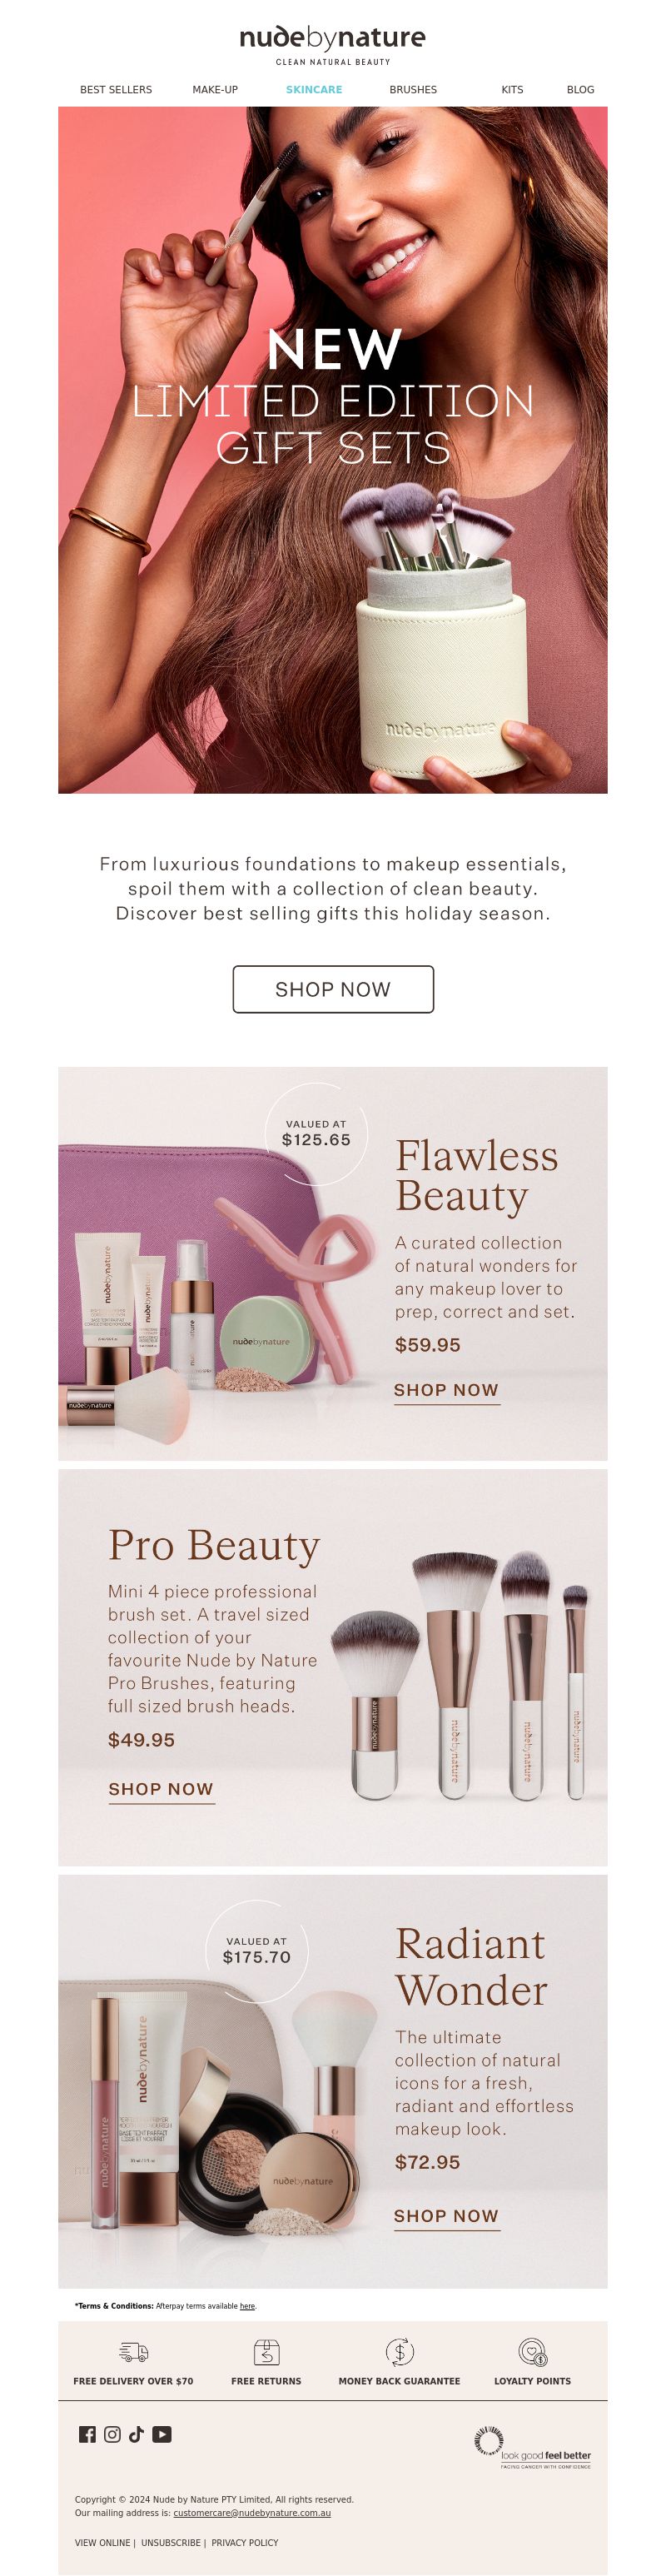The image size is (666, 2576).
Task: Click the money back guarantee icon
Action: coord(399,2351)
